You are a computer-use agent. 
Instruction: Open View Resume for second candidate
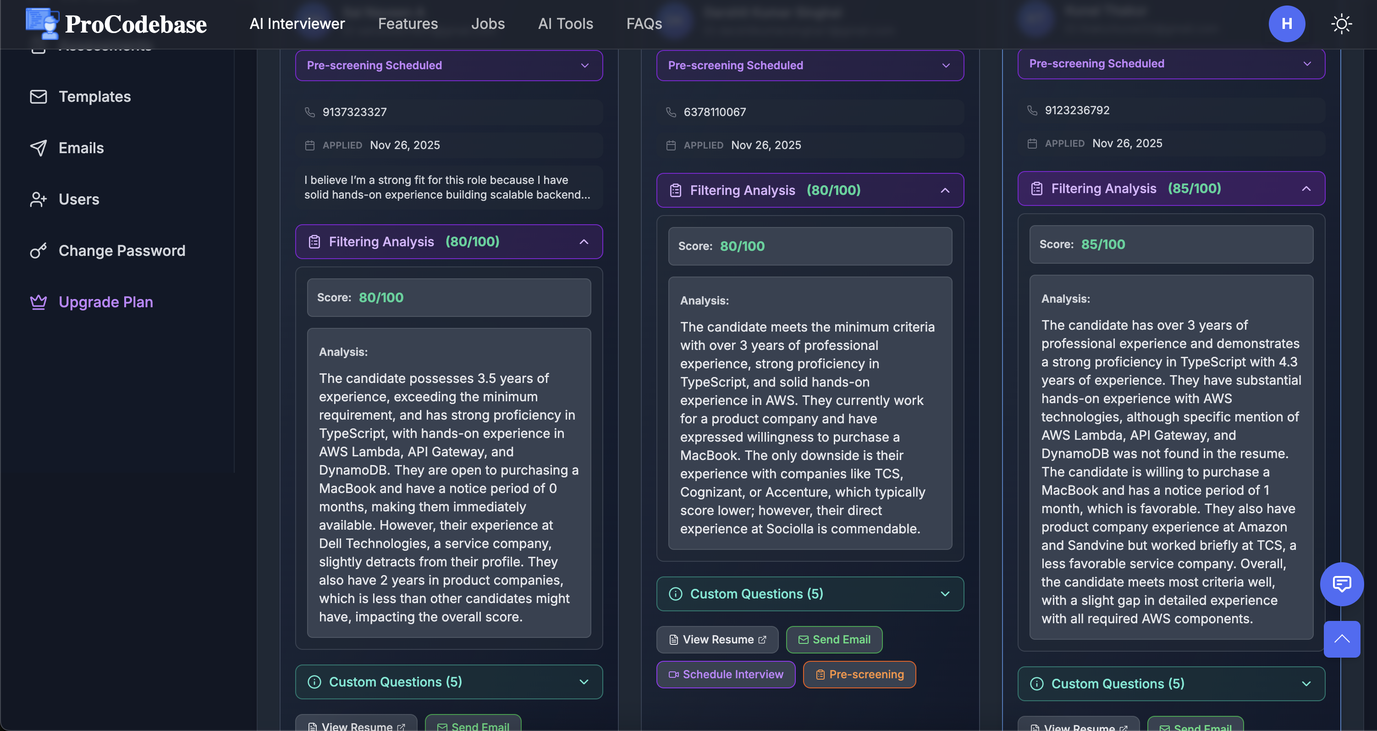(x=717, y=640)
